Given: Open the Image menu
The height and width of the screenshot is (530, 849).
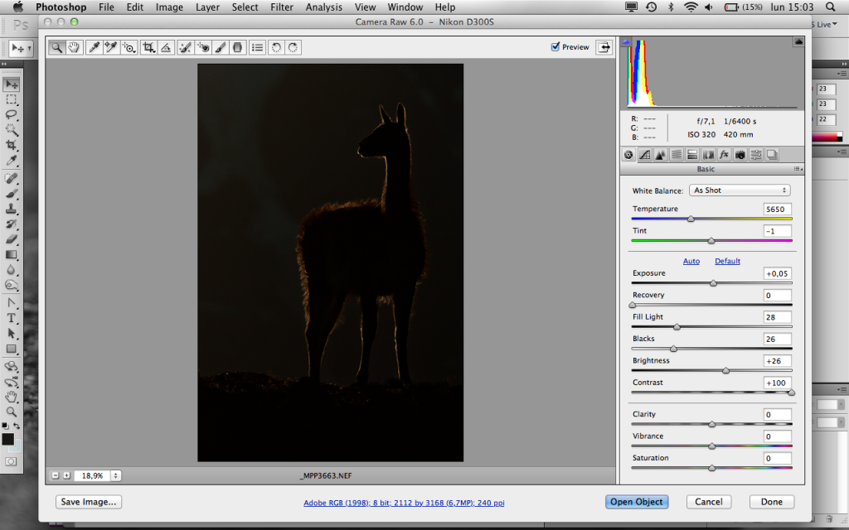Looking at the screenshot, I should 169,7.
